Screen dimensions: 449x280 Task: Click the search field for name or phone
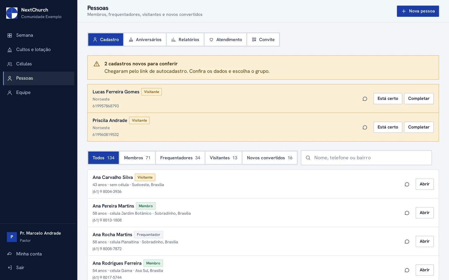366,158
